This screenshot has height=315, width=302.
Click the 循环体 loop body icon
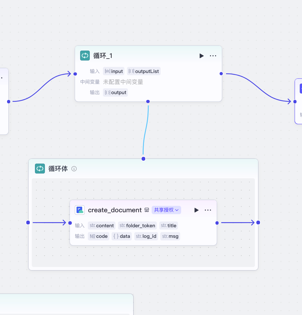40,169
